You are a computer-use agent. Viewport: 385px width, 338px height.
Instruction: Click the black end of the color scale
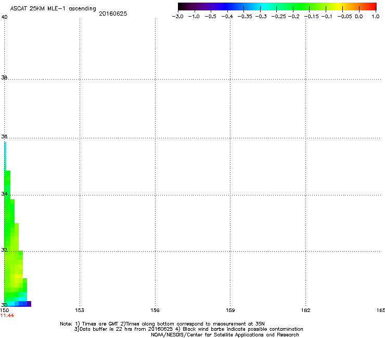tap(181, 6)
